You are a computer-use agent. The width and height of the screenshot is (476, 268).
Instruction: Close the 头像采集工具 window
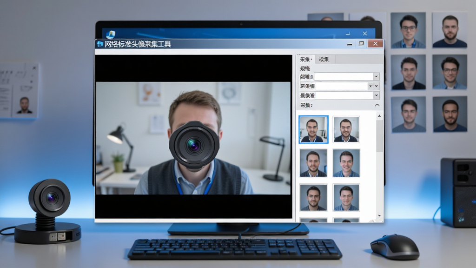pyautogui.click(x=375, y=44)
